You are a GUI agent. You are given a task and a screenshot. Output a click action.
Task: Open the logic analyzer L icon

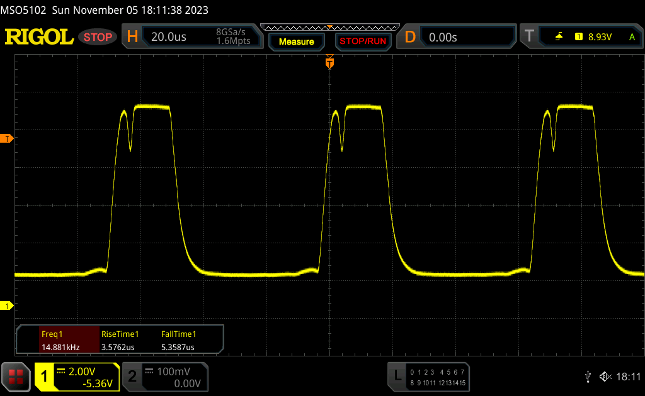point(397,375)
